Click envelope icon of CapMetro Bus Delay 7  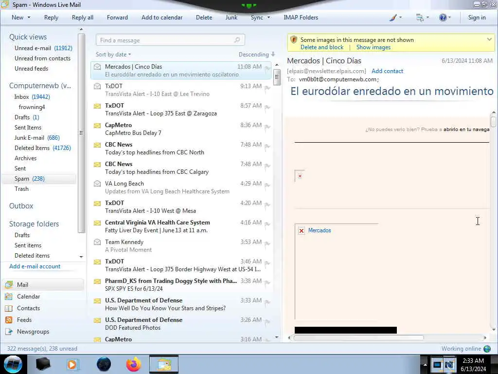click(x=97, y=126)
